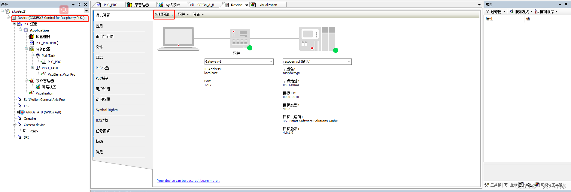Open the 任务部署 page

(119, 131)
